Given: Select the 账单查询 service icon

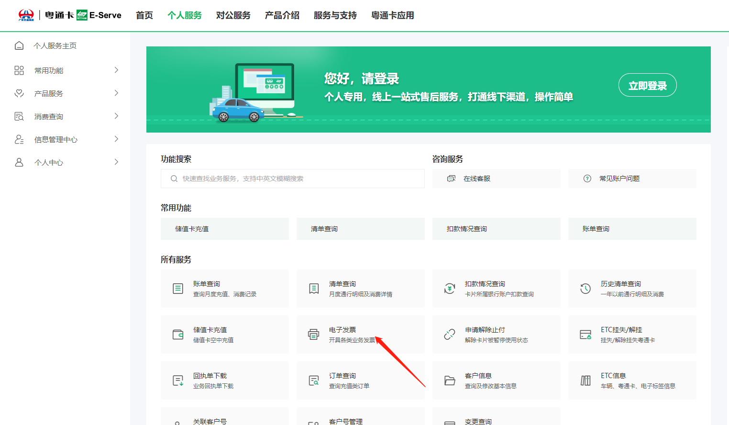Looking at the screenshot, I should [x=177, y=288].
